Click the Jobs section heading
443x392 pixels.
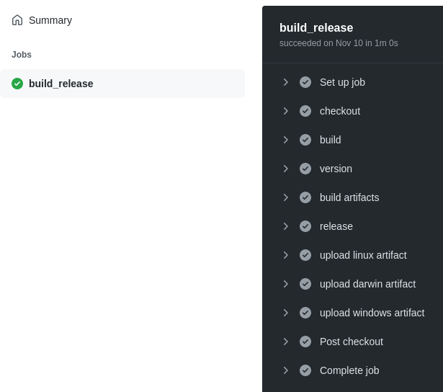click(22, 55)
